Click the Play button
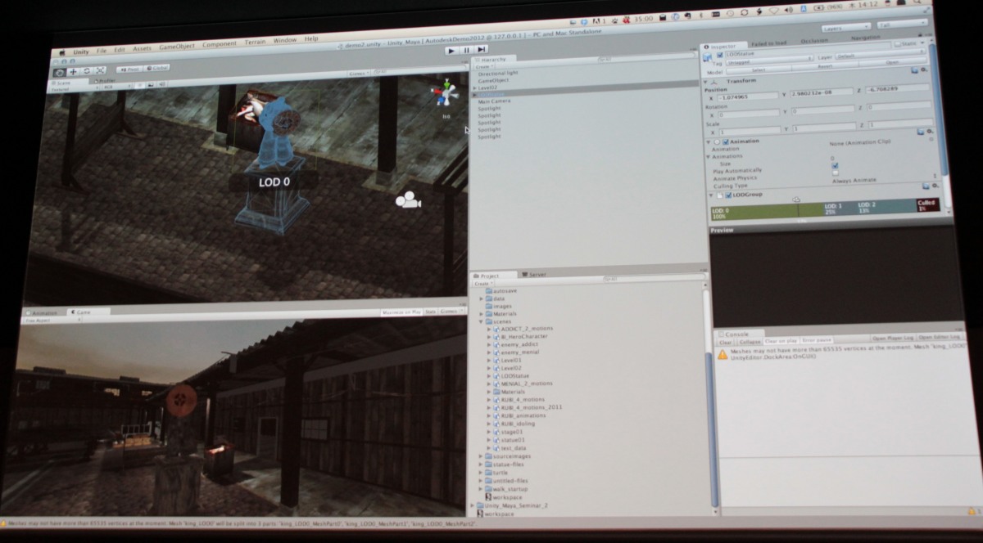Screen dimensions: 983x543 point(451,50)
